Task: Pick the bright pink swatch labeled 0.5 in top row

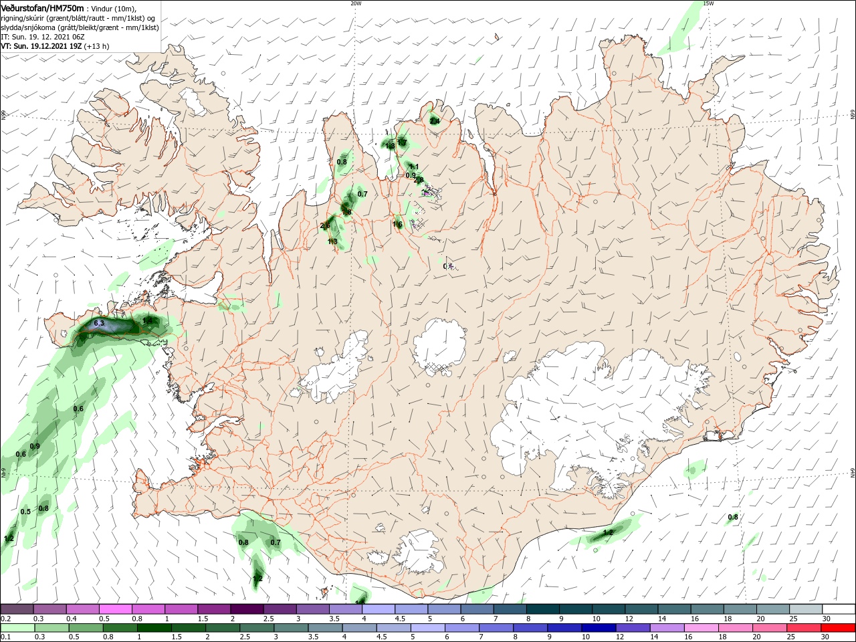Action: pyautogui.click(x=115, y=609)
